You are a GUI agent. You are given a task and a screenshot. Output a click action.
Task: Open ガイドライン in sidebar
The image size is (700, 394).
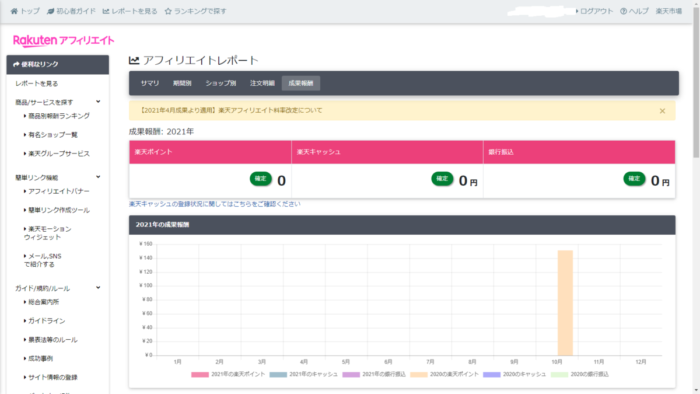click(x=47, y=321)
